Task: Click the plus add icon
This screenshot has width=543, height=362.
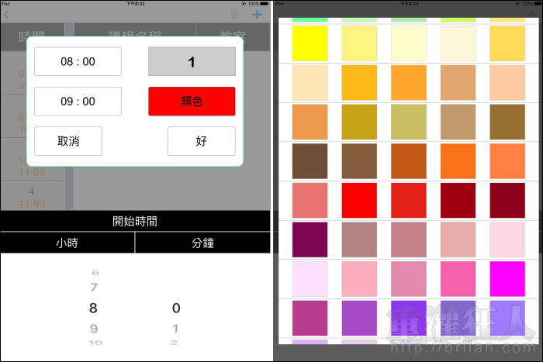Action: coord(258,15)
